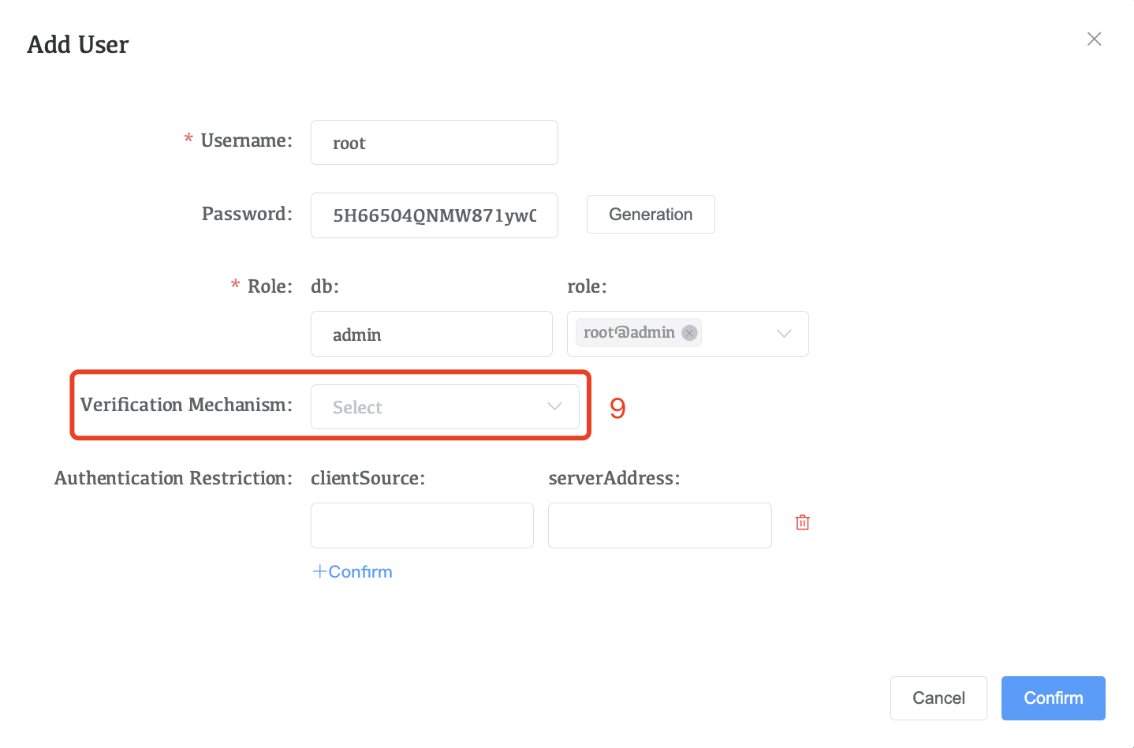Image resolution: width=1134 pixels, height=748 pixels.
Task: Click the Password label
Action: click(247, 215)
